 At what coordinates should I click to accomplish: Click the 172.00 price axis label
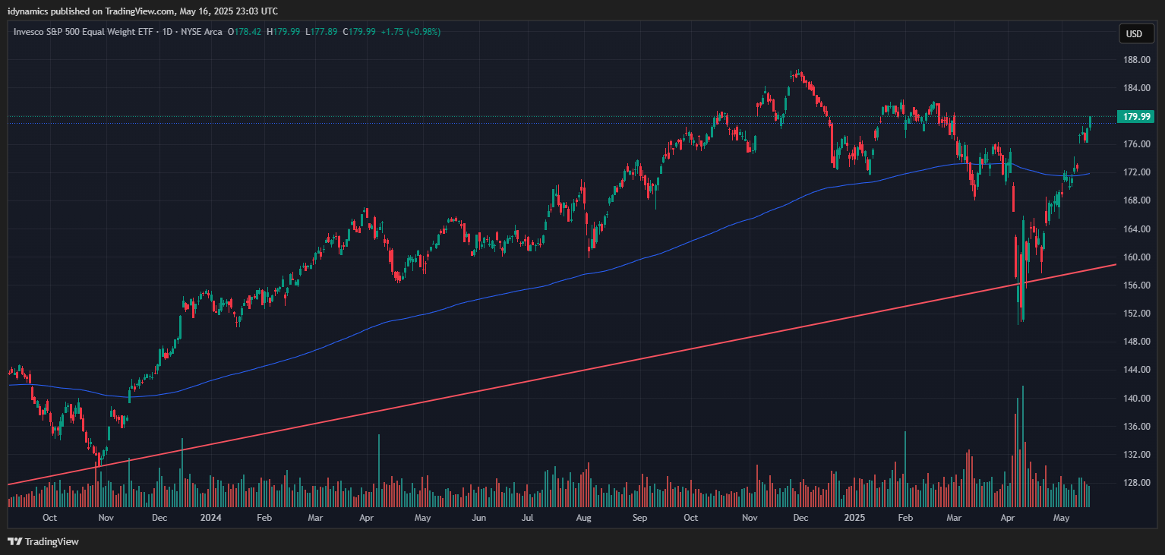pyautogui.click(x=1136, y=172)
